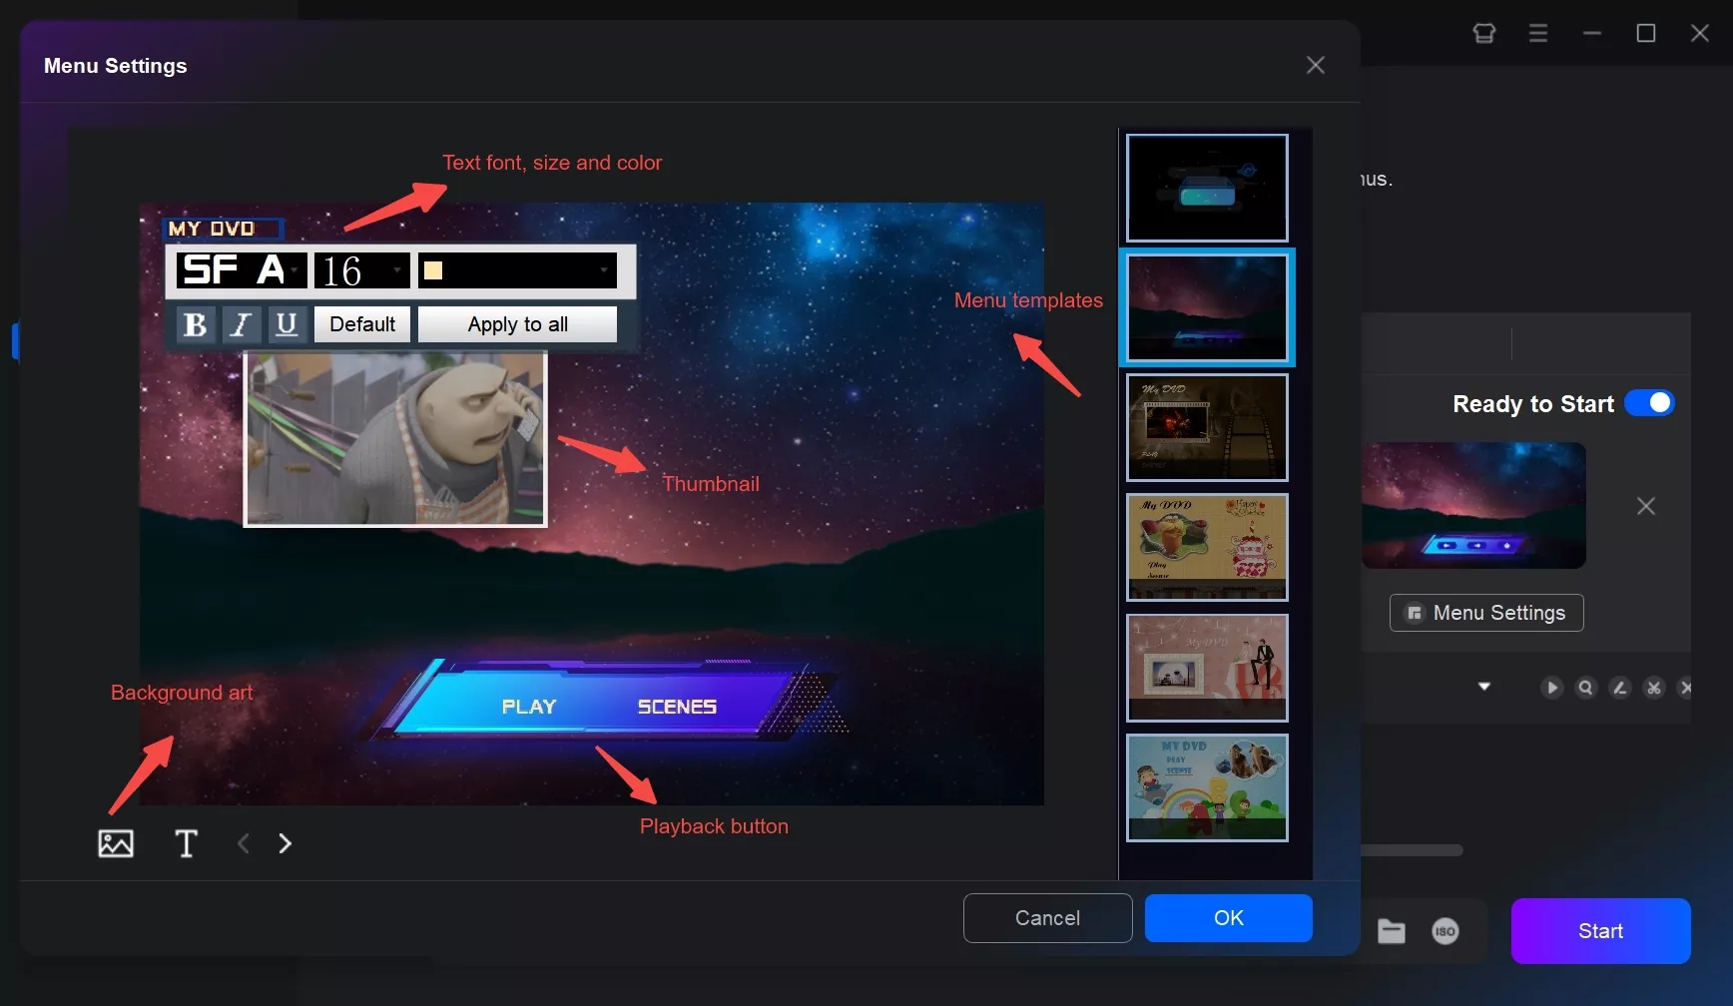Open Menu Settings from the right panel

click(x=1485, y=612)
